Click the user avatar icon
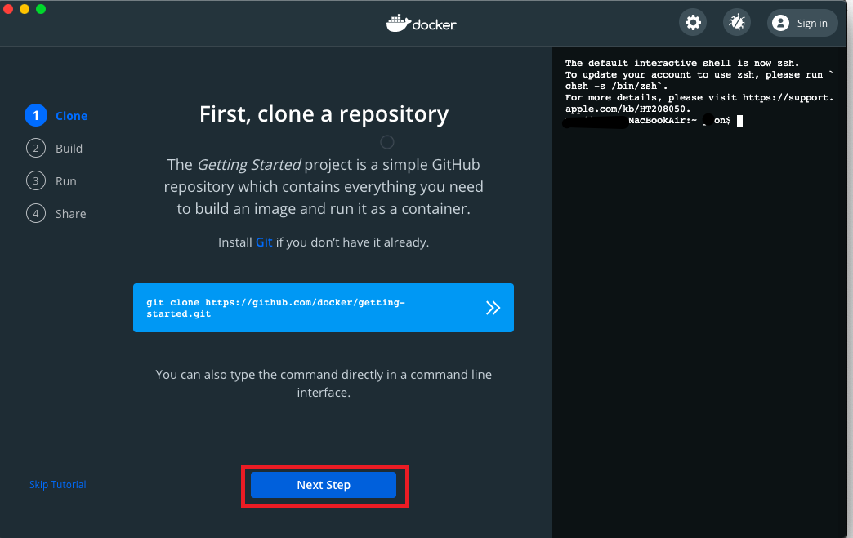The image size is (853, 538). click(780, 23)
